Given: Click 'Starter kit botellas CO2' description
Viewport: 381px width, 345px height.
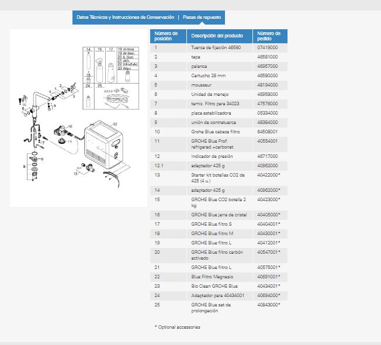Looking at the screenshot, I should click(218, 178).
